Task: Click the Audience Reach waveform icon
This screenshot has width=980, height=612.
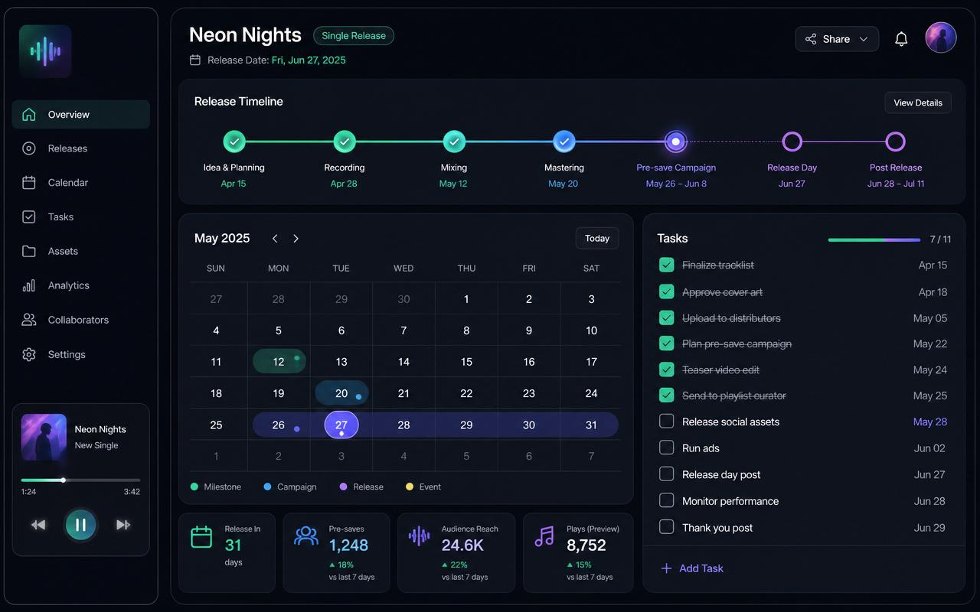Action: pos(419,535)
